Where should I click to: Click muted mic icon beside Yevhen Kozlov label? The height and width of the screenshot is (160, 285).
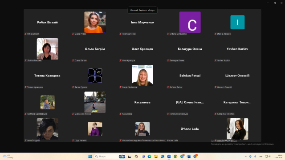pos(216,60)
